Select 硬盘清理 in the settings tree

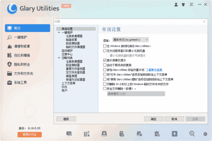tap(71, 76)
